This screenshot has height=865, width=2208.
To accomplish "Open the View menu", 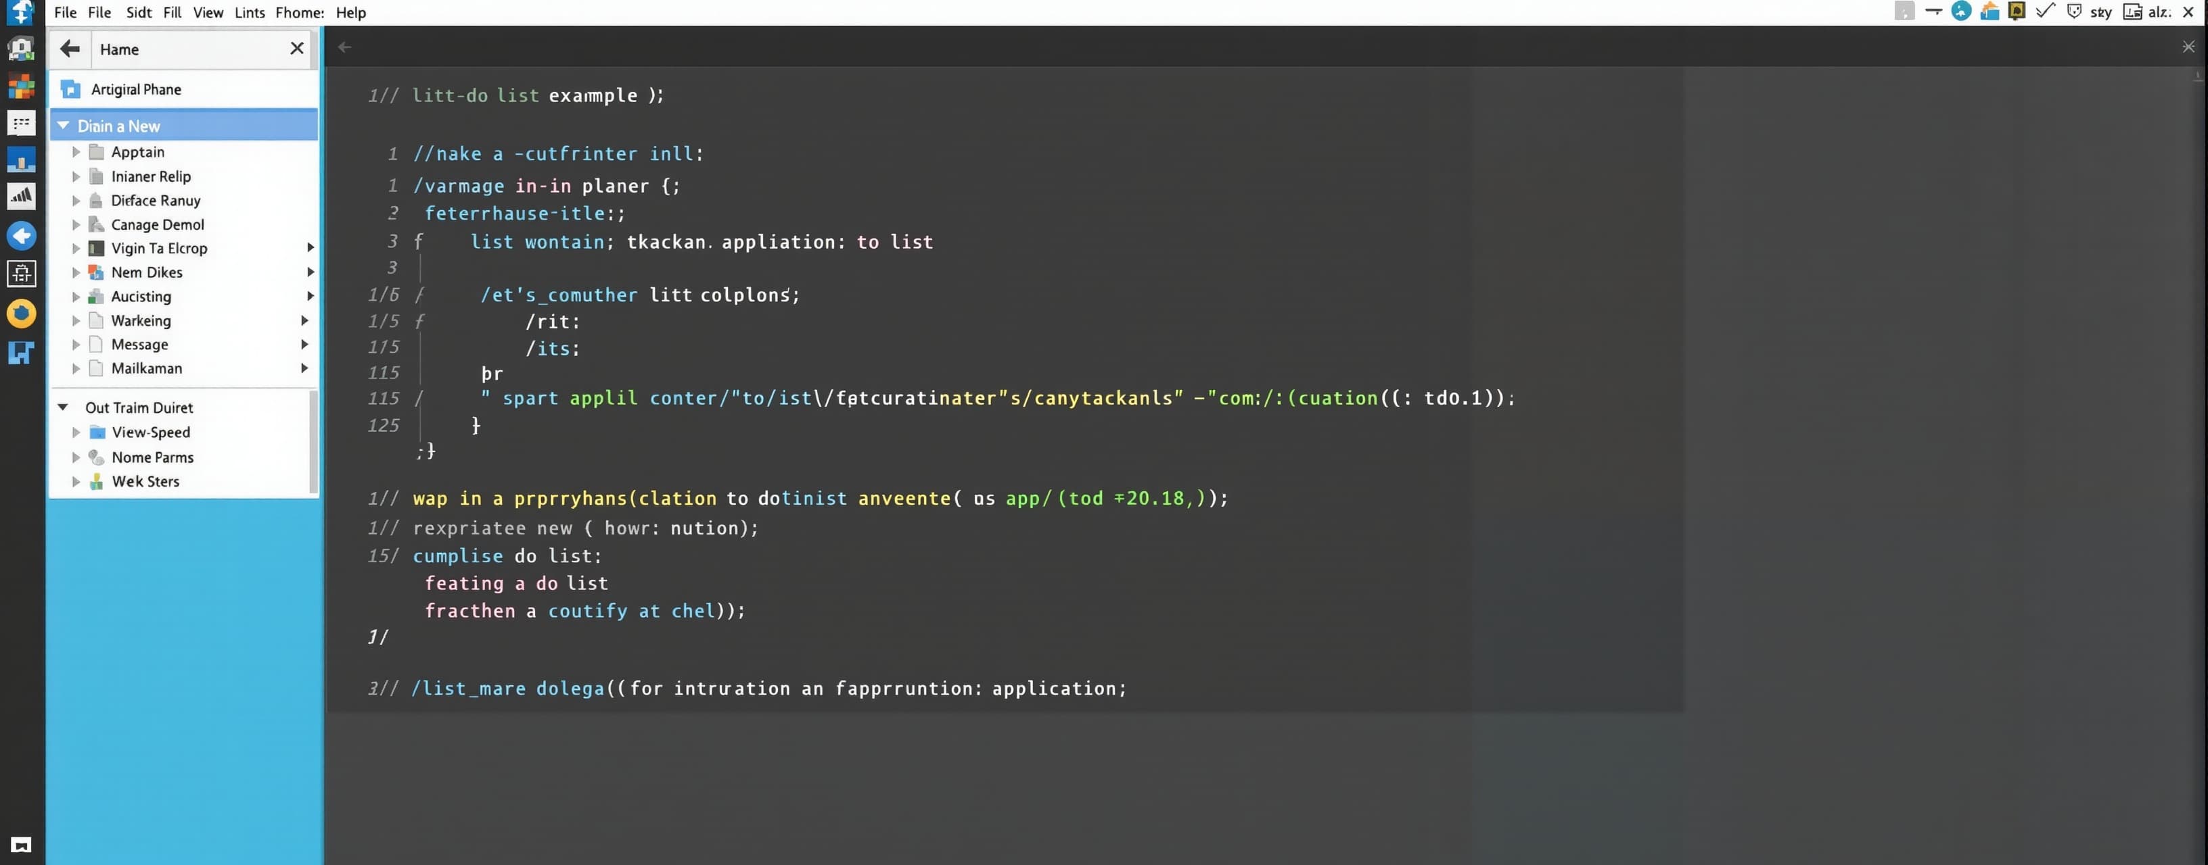I will pos(208,12).
